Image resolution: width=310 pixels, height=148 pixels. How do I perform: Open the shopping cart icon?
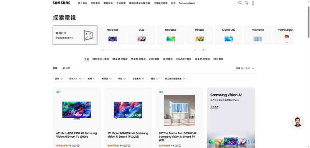[x=247, y=3]
